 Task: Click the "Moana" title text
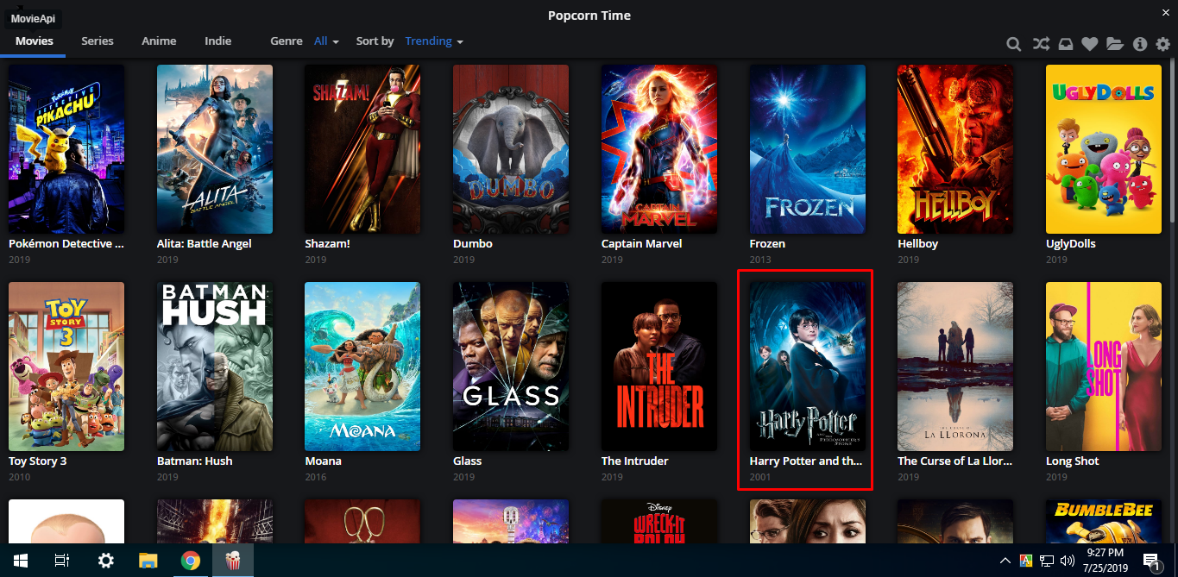324,461
